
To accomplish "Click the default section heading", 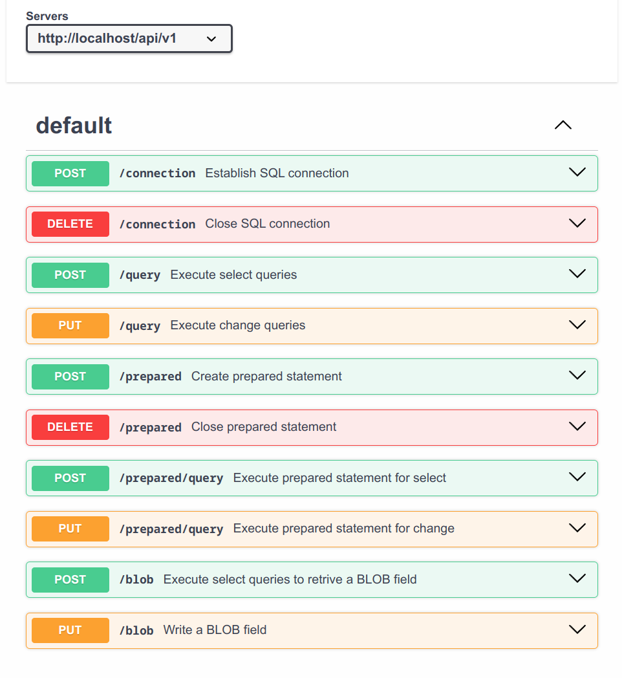I will tap(74, 125).
